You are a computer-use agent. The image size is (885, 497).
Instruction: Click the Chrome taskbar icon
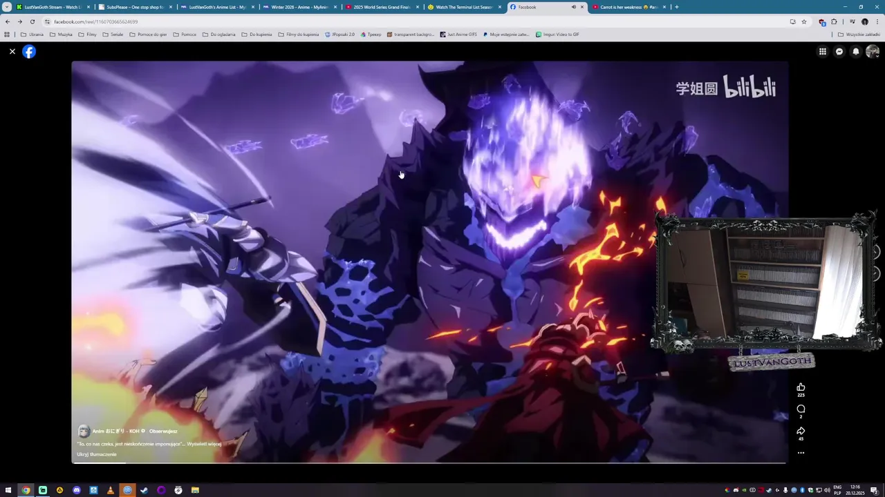pos(26,490)
